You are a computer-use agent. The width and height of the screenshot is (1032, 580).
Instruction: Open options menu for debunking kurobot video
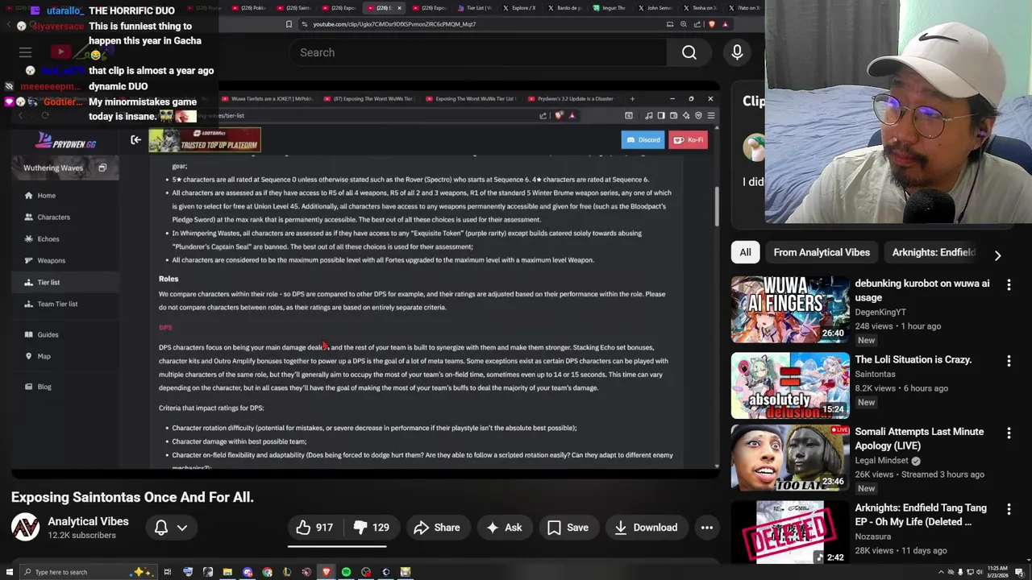1009,284
